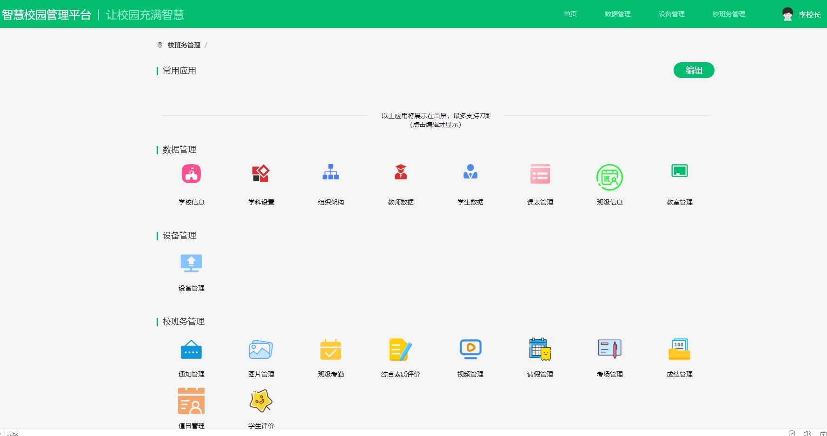Open the 通知管理 notice management icon
This screenshot has height=436, width=827.
coord(191,350)
